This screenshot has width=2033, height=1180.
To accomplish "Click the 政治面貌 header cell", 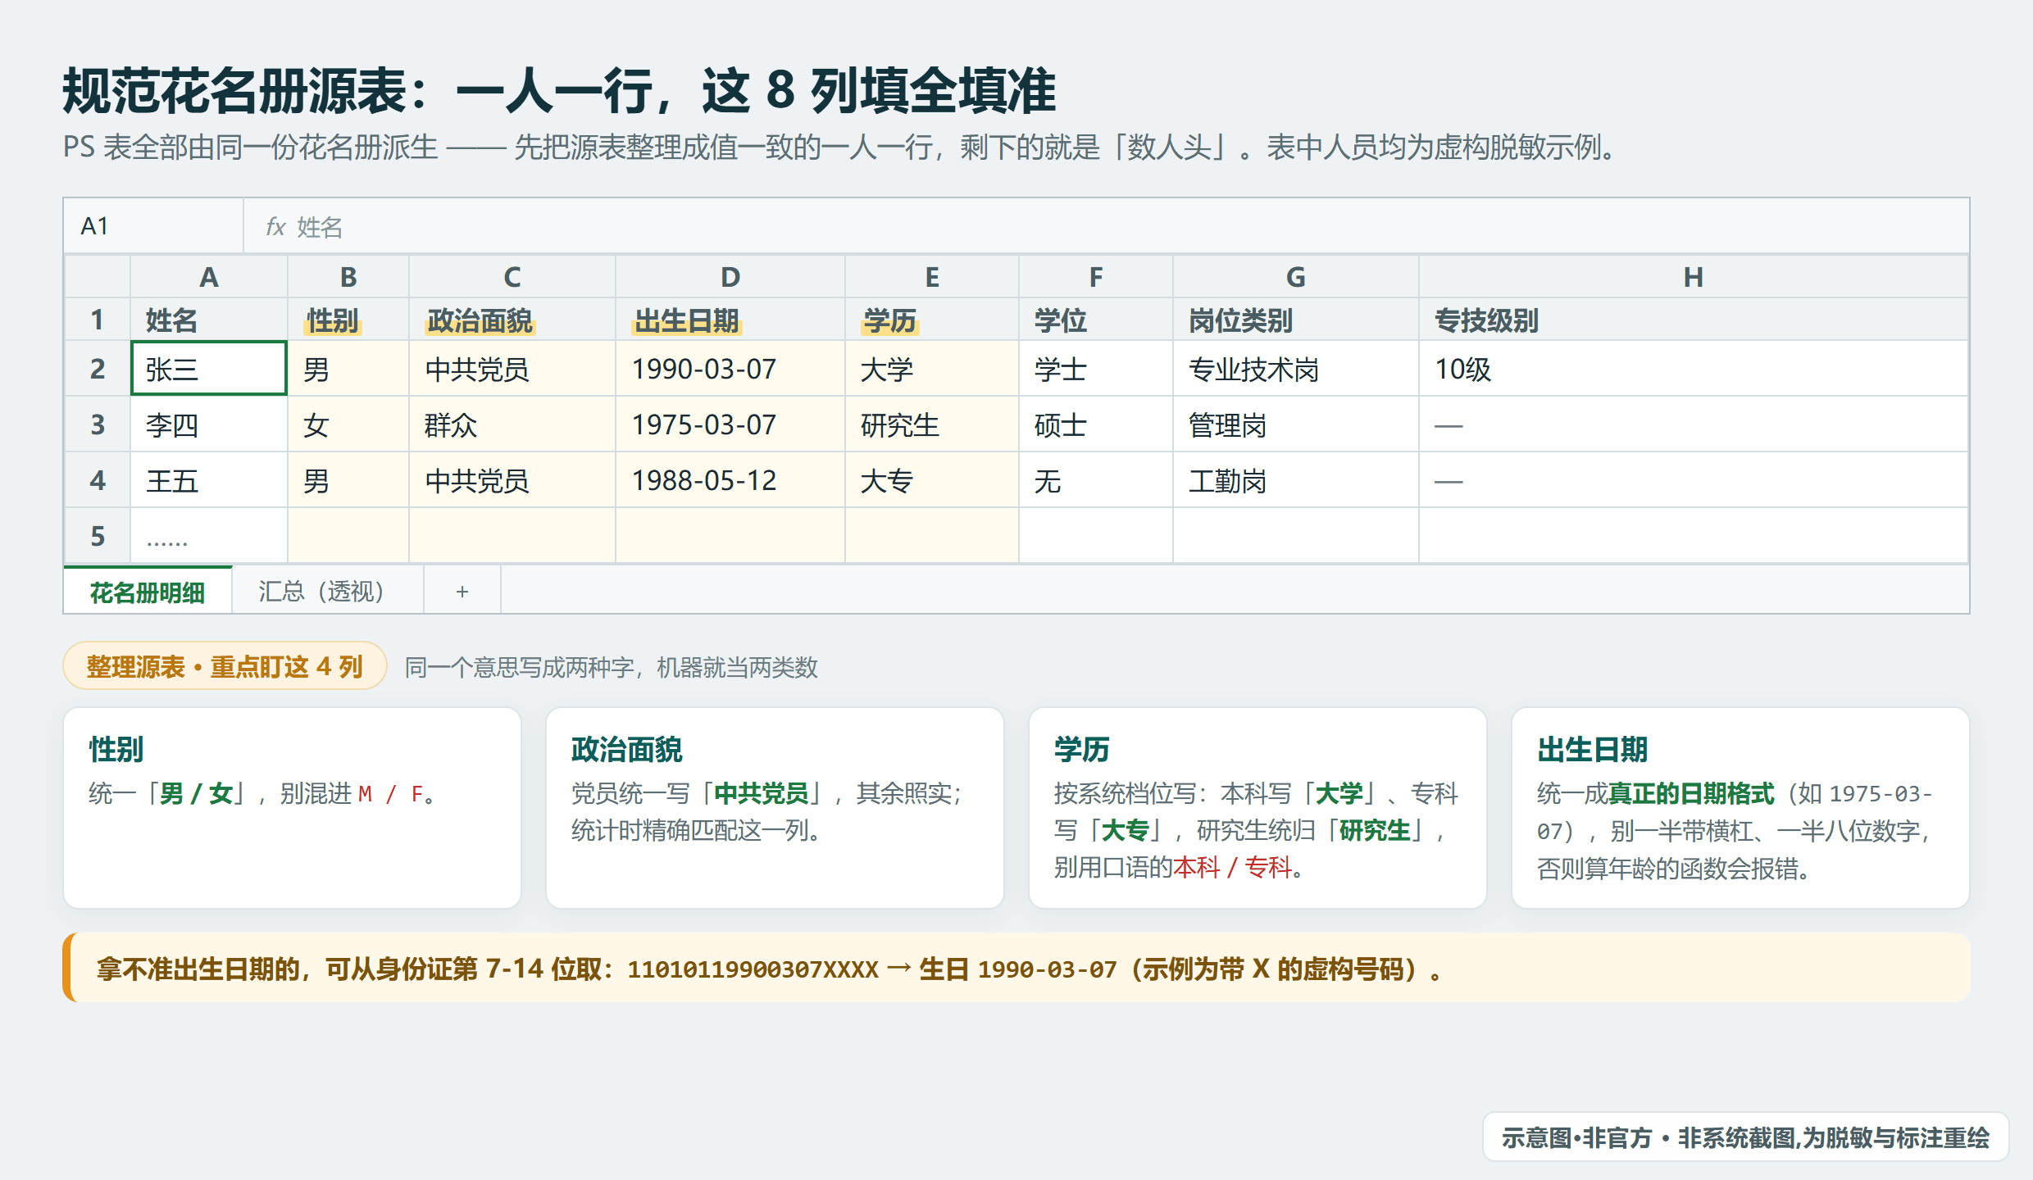I will 512,320.
